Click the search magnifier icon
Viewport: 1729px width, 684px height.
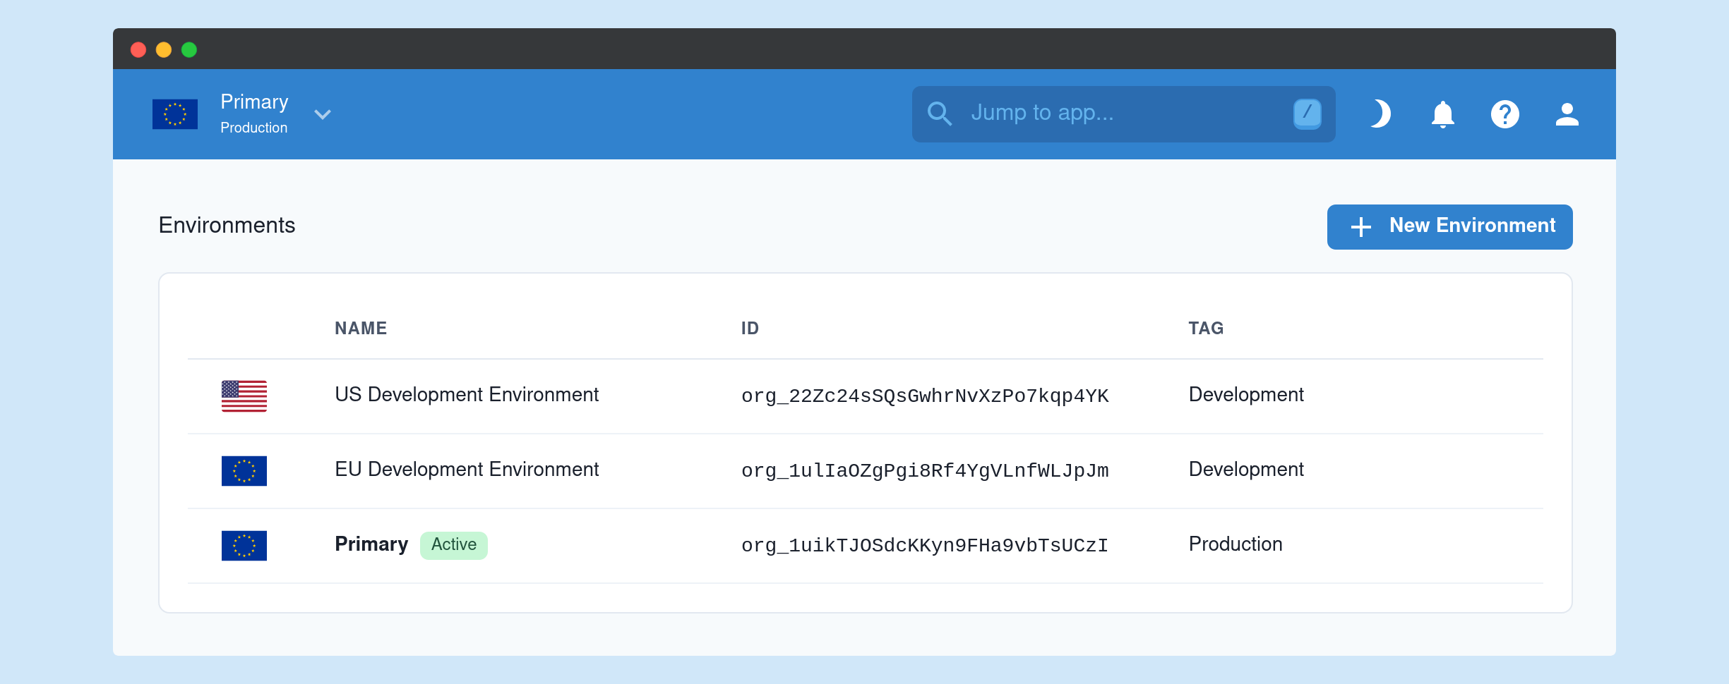[x=939, y=114]
